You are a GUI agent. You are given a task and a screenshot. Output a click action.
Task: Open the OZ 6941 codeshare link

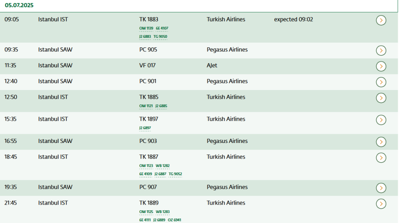tap(175, 220)
